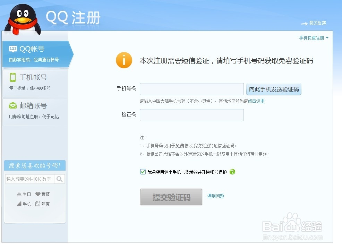Click the green question mark help icon
The image size is (342, 249).
(x=232, y=172)
